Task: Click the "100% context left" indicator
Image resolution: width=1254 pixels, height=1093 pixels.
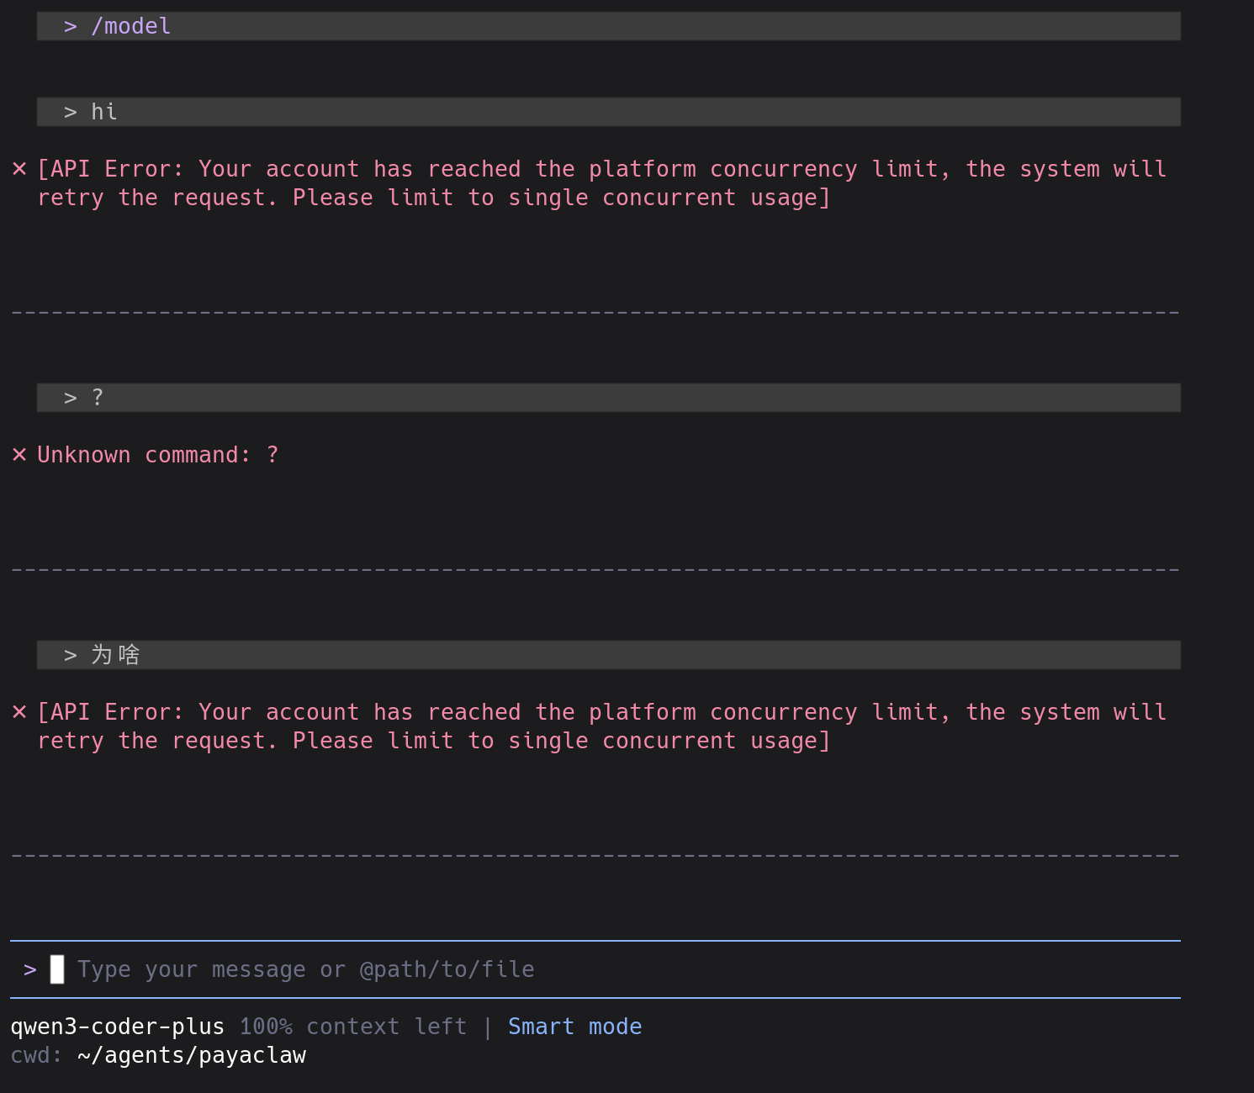Action: [352, 1027]
